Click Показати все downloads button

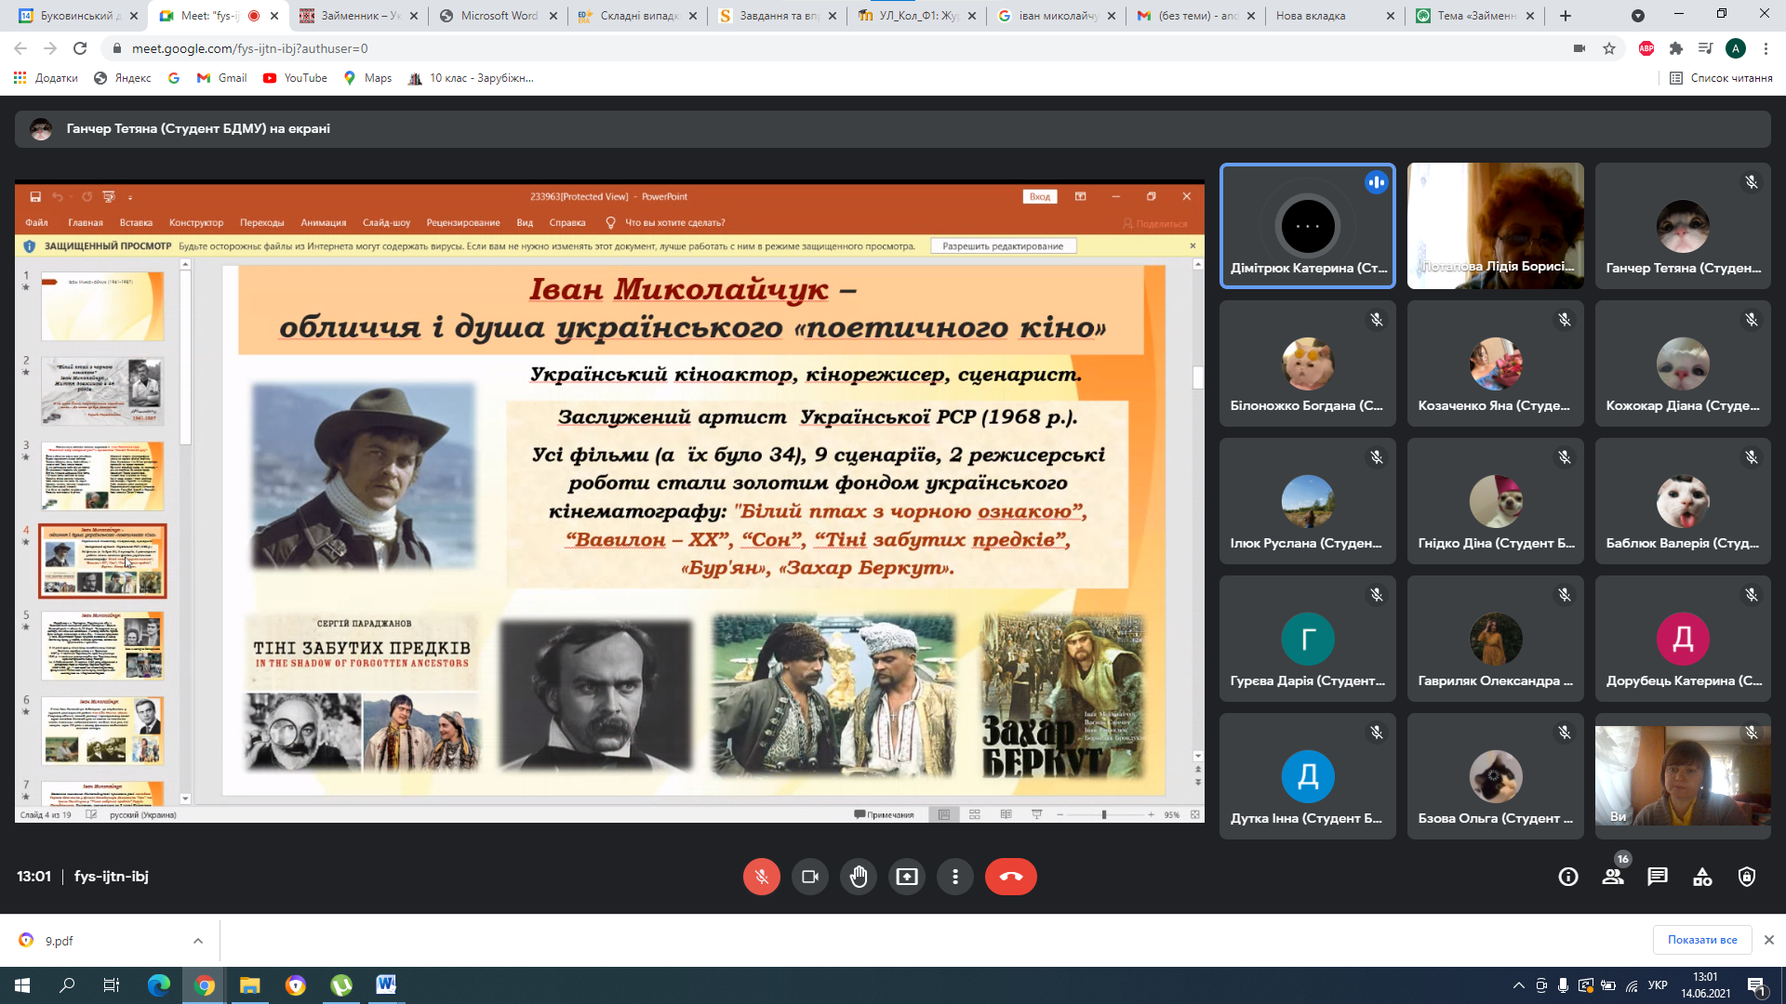pyautogui.click(x=1702, y=940)
